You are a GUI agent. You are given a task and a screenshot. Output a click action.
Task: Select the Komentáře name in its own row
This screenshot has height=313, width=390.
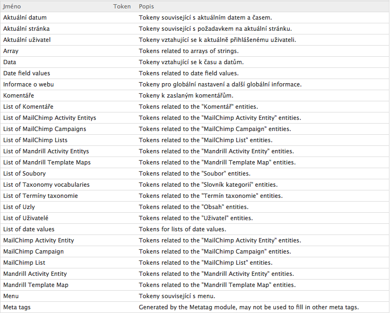pyautogui.click(x=19, y=95)
